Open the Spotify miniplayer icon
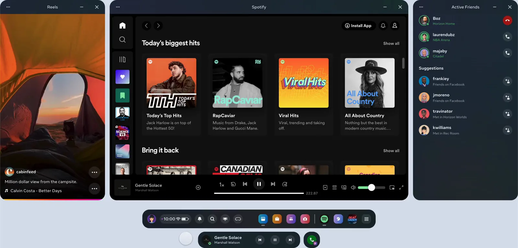The image size is (518, 248). click(x=392, y=187)
